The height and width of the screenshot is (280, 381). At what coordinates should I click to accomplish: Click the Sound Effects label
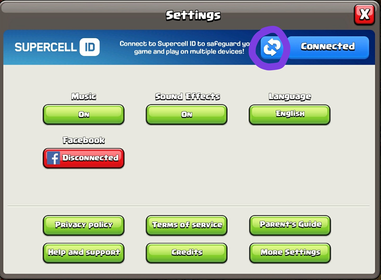(x=188, y=96)
